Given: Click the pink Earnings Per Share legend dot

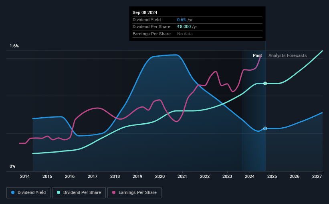Looking at the screenshot, I should point(114,192).
